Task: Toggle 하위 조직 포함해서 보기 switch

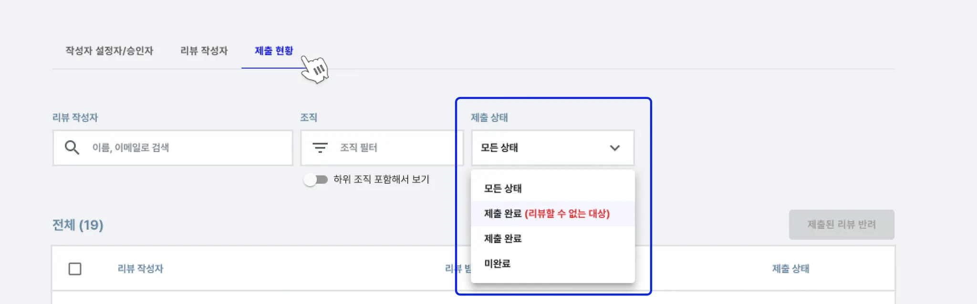Action: (x=315, y=180)
